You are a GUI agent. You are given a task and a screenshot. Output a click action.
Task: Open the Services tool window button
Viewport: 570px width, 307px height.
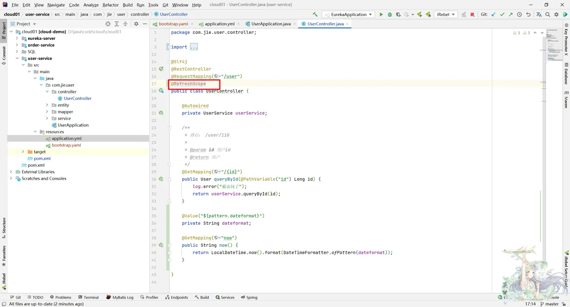coord(225,297)
